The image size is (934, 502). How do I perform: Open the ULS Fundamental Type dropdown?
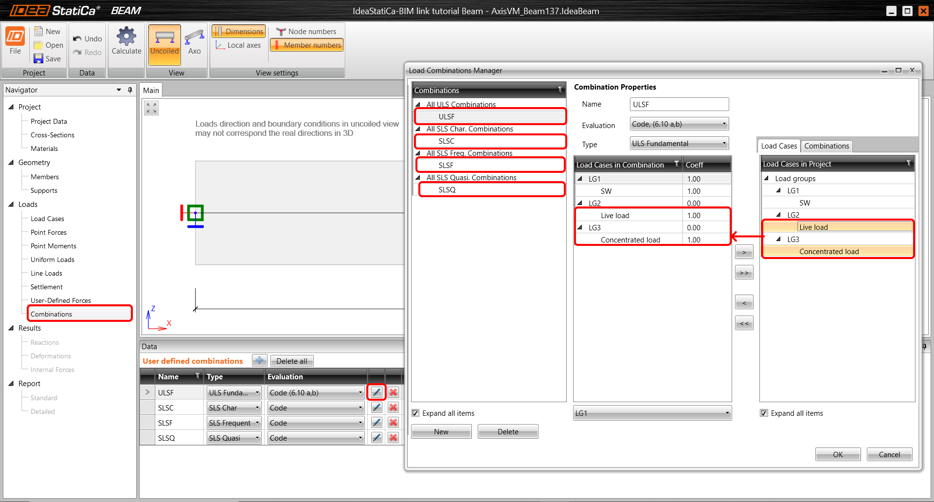pos(679,144)
